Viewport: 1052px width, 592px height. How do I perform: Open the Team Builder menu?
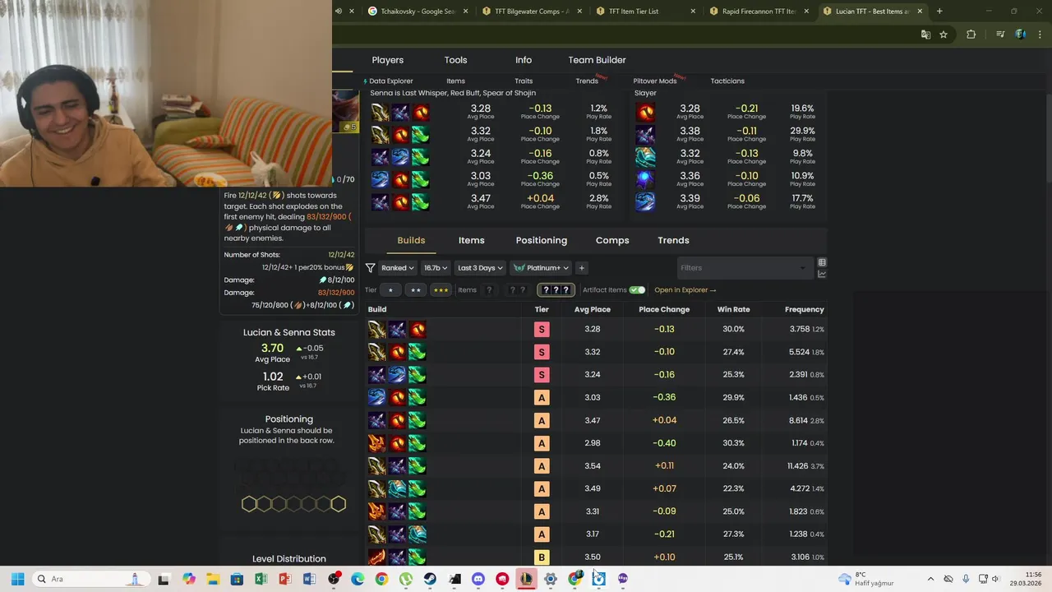coord(598,60)
